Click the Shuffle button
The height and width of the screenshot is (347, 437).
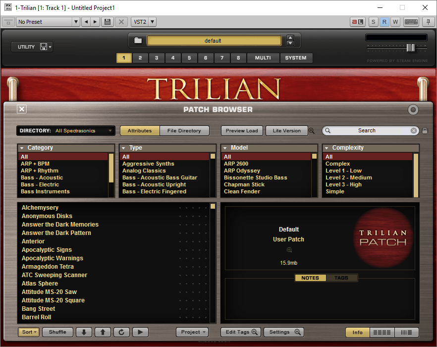[57, 332]
